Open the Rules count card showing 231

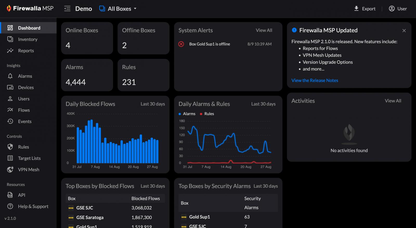click(x=144, y=75)
